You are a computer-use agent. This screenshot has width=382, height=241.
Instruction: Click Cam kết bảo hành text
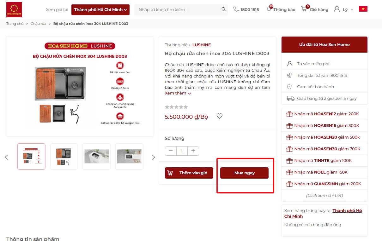point(315,87)
